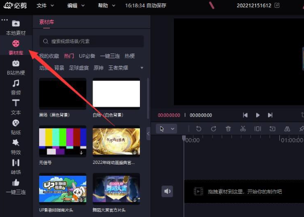
Task: Open cursor tool dropdown chevron
Action: click(x=172, y=129)
